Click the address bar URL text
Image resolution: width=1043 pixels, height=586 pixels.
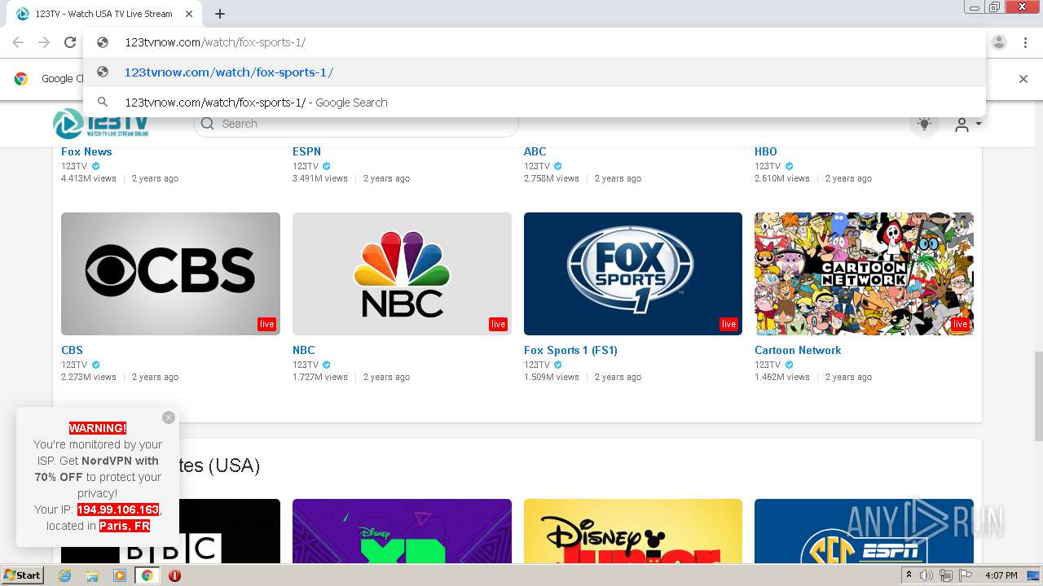coord(215,42)
